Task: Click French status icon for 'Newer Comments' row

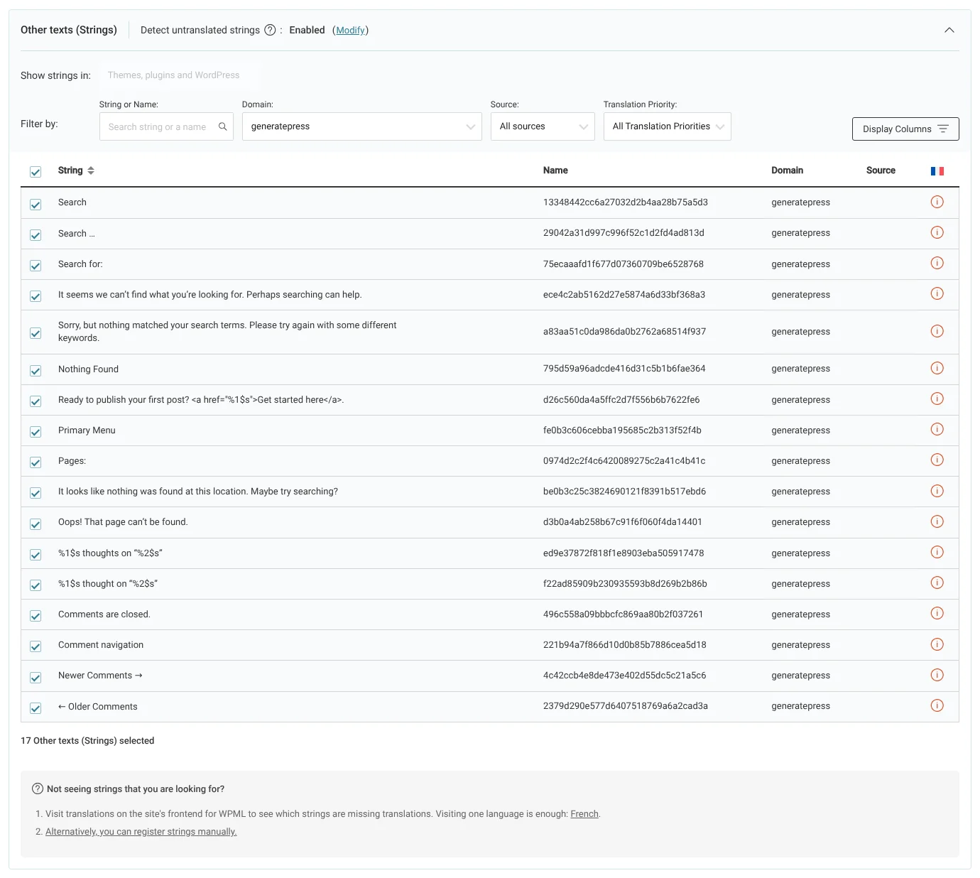Action: coord(937,675)
